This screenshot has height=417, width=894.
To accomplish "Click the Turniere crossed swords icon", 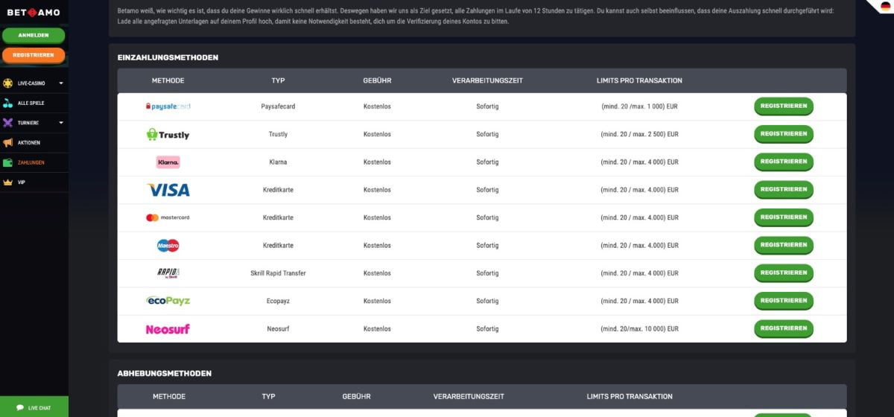I will 8,123.
